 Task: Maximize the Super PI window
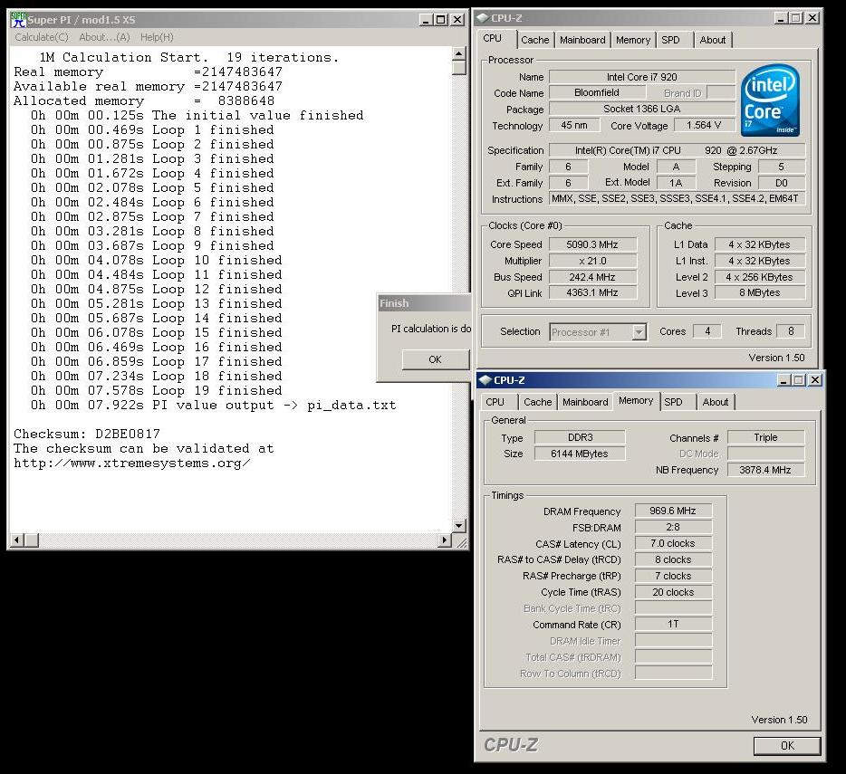(x=441, y=20)
